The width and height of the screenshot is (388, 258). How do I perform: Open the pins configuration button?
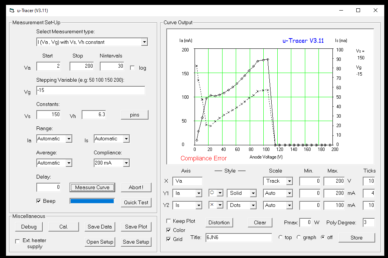[x=134, y=115]
